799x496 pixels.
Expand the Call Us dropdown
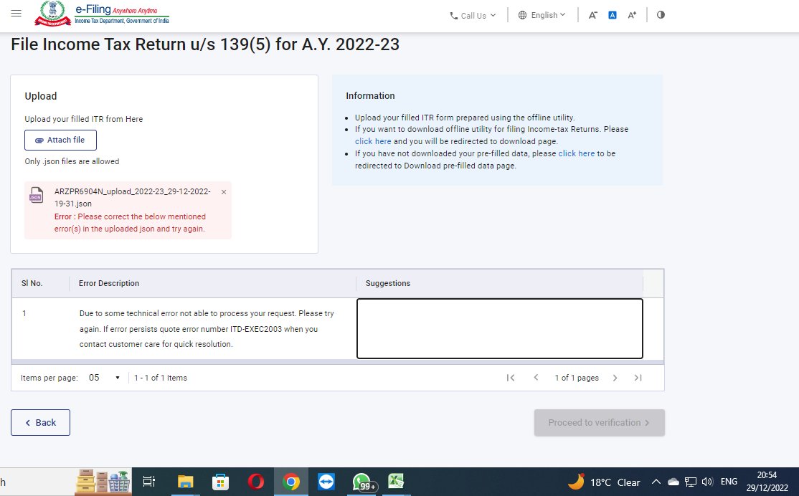pos(473,15)
